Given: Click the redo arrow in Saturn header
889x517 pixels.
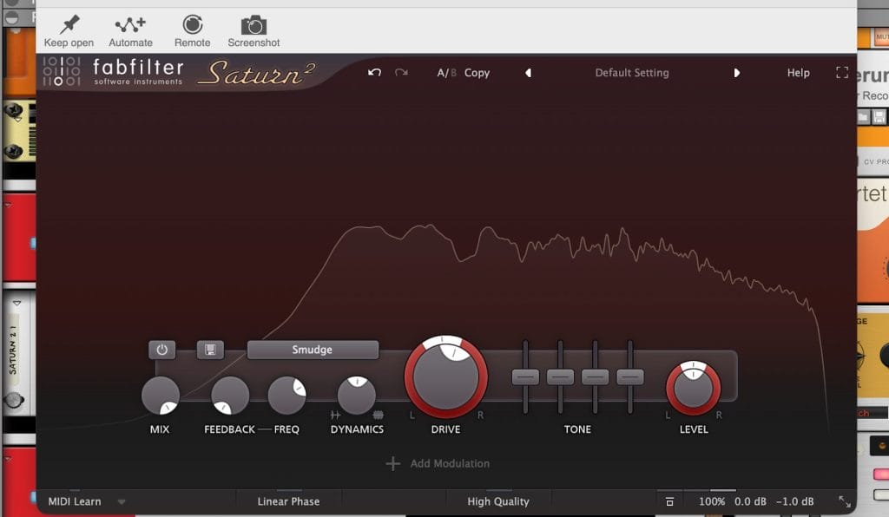Looking at the screenshot, I should pyautogui.click(x=401, y=73).
